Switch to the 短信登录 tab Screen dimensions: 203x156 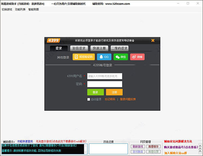pos(79,48)
